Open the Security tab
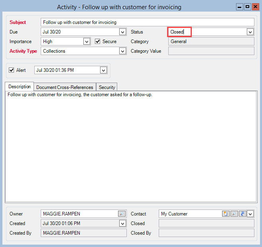The width and height of the screenshot is (262, 247). [x=107, y=87]
